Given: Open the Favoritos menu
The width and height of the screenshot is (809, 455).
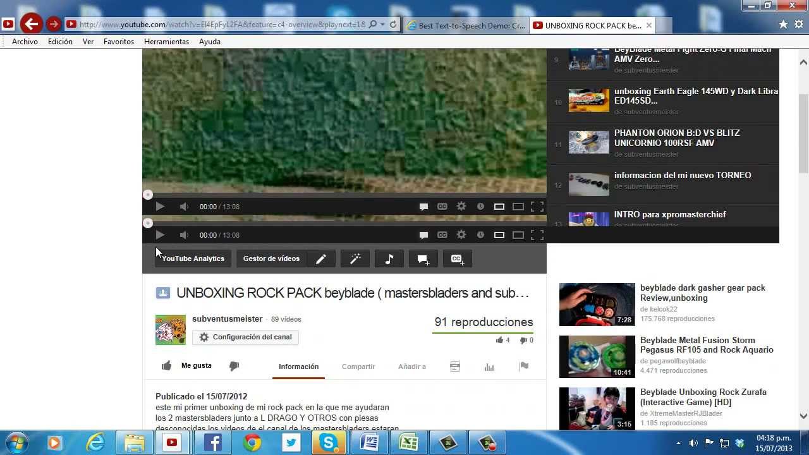Looking at the screenshot, I should coord(119,42).
